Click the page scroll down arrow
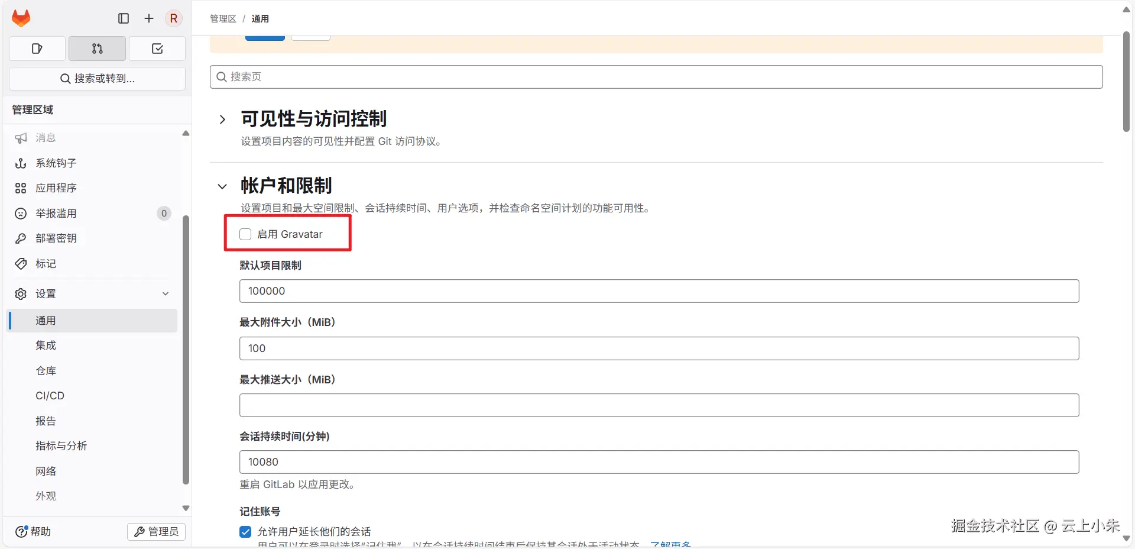The height and width of the screenshot is (549, 1135). click(1126, 538)
